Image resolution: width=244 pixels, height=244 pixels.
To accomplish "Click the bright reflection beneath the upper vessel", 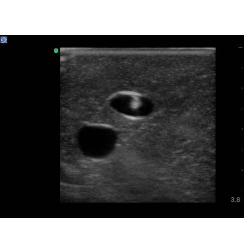I will 134,118.
